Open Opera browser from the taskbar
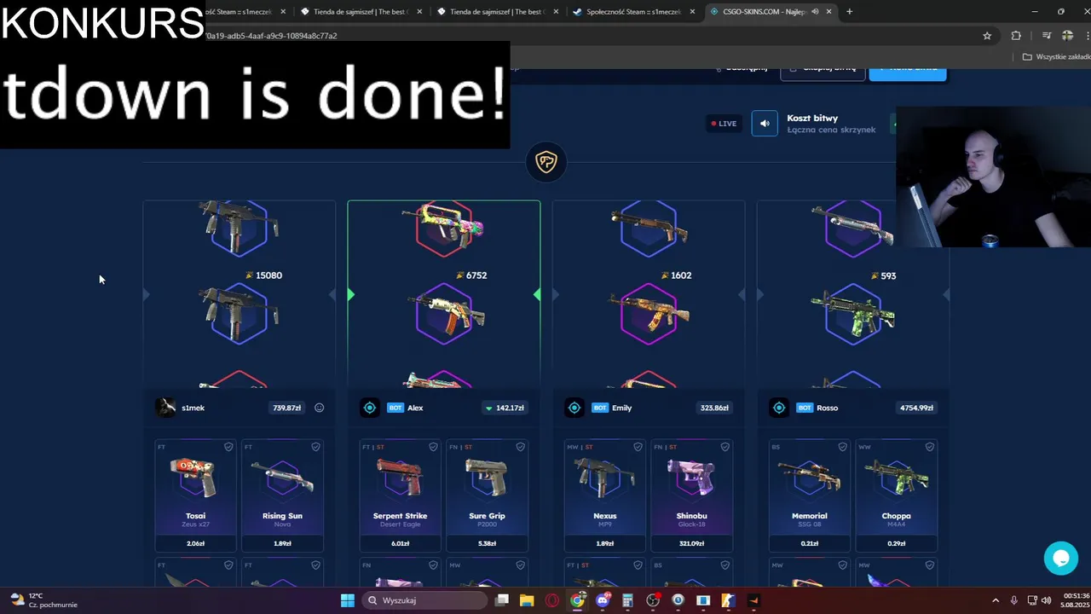 point(552,600)
